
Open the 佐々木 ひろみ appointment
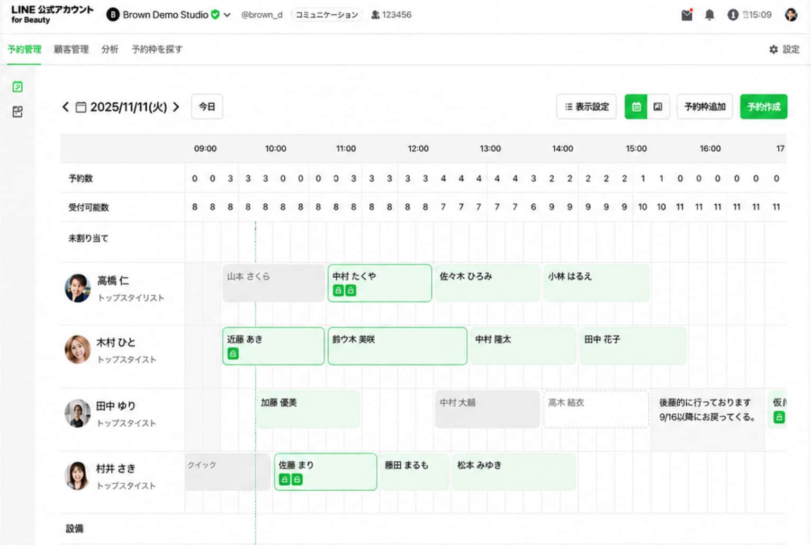click(x=487, y=283)
